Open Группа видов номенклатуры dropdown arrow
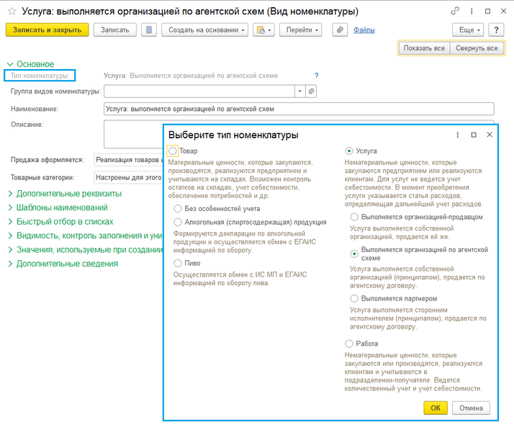This screenshot has width=514, height=425. tap(299, 91)
